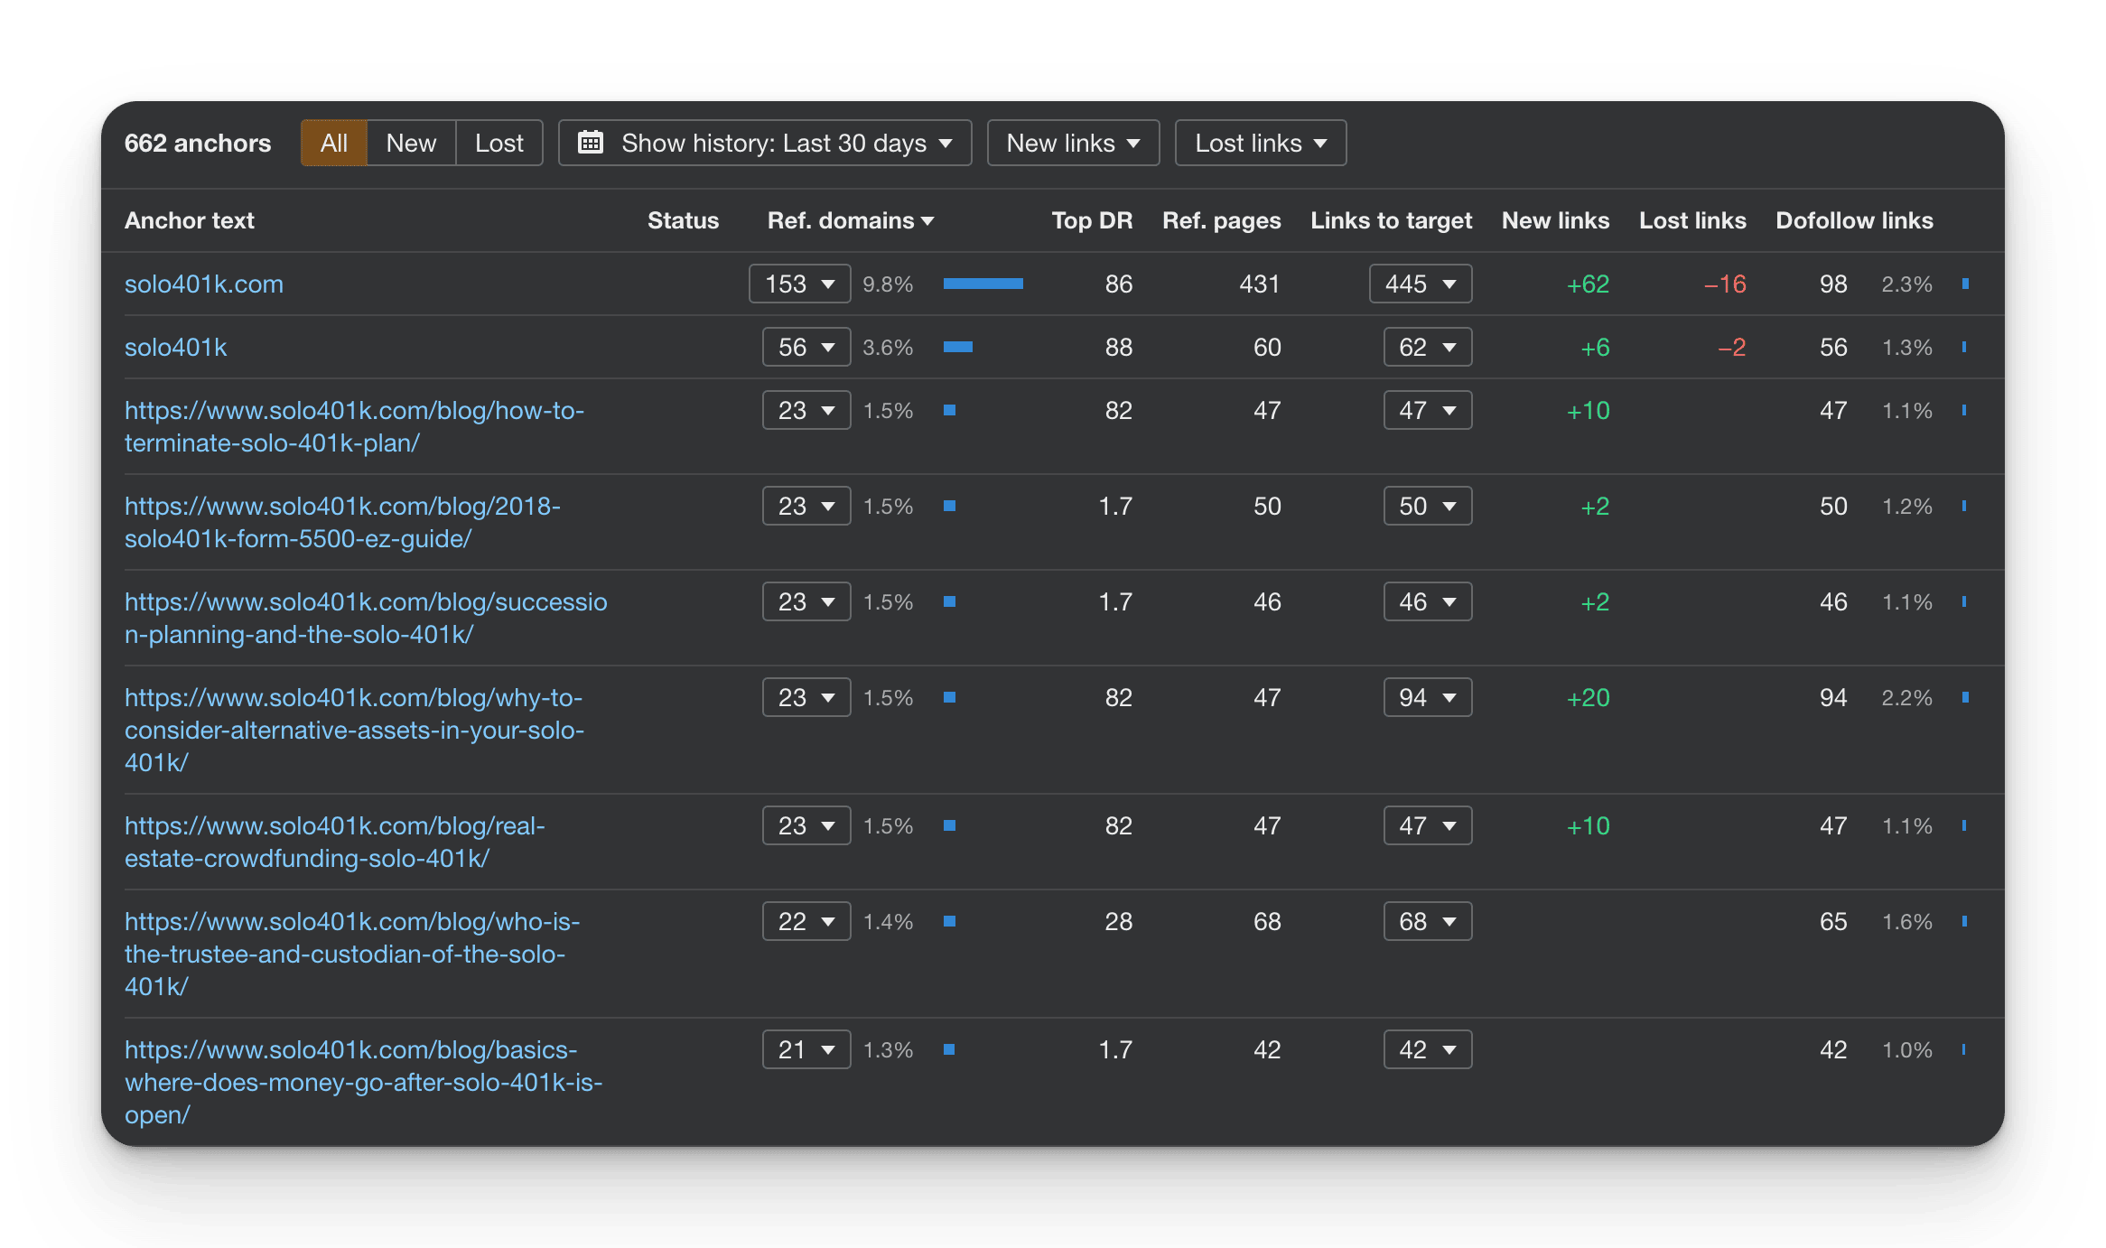Open the 2018-solo401k-form-5500-ez-guide anchor link
Viewport: 2106px width, 1248px height.
(x=343, y=522)
